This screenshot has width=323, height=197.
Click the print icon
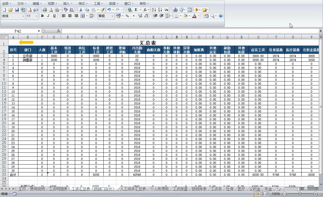click(x=45, y=10)
